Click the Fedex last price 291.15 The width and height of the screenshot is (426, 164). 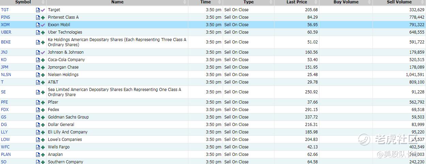pyautogui.click(x=311, y=110)
